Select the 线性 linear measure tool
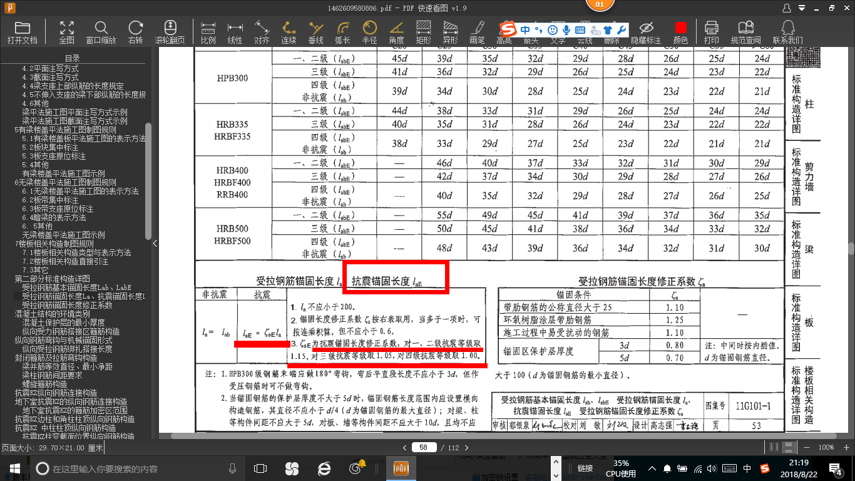The height and width of the screenshot is (481, 855). (x=235, y=33)
